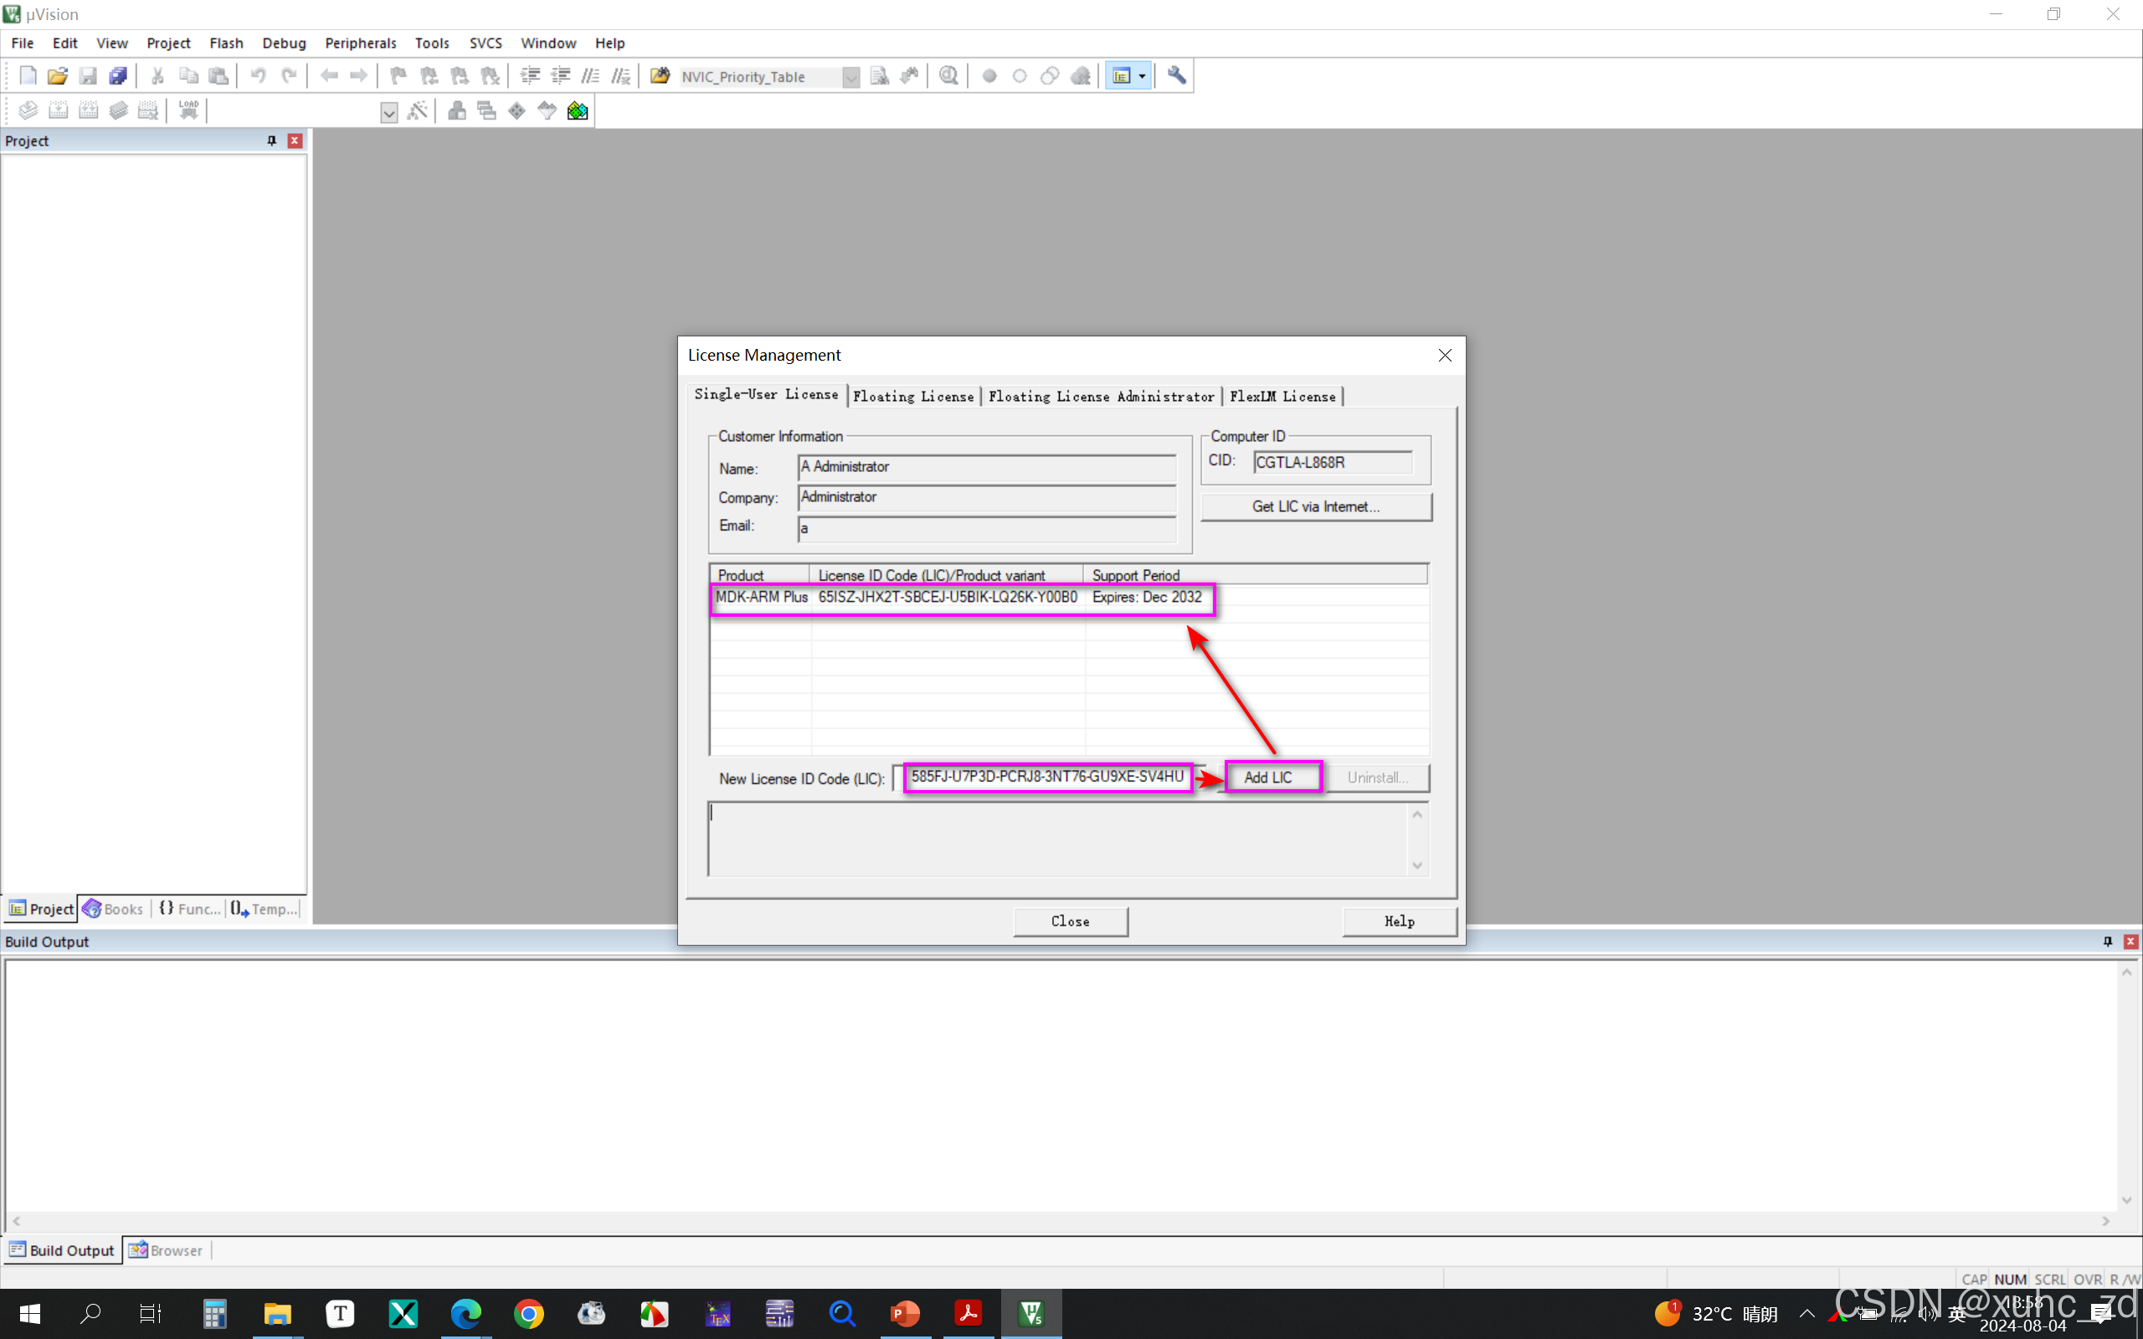Click the Company field
The height and width of the screenshot is (1339, 2143).
coord(986,497)
